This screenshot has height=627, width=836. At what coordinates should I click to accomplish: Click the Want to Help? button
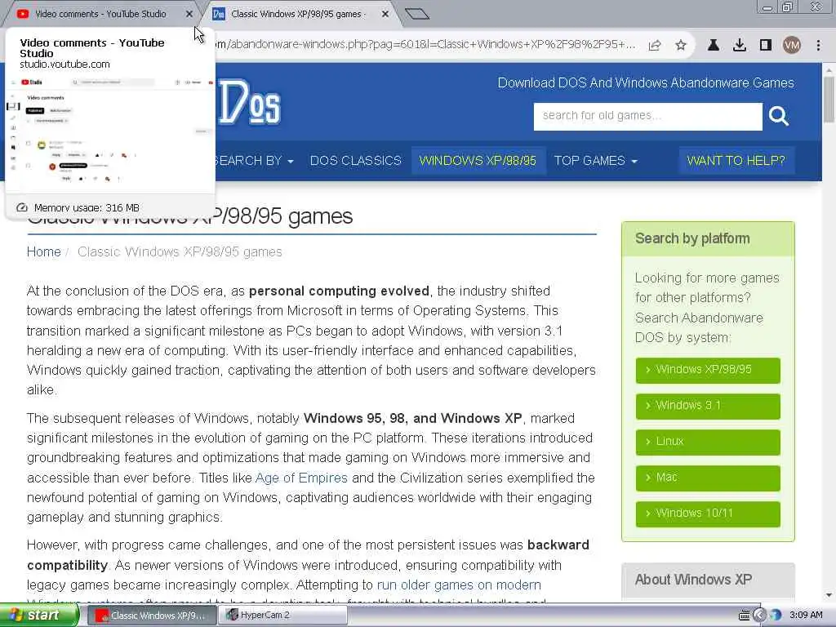pyautogui.click(x=736, y=161)
